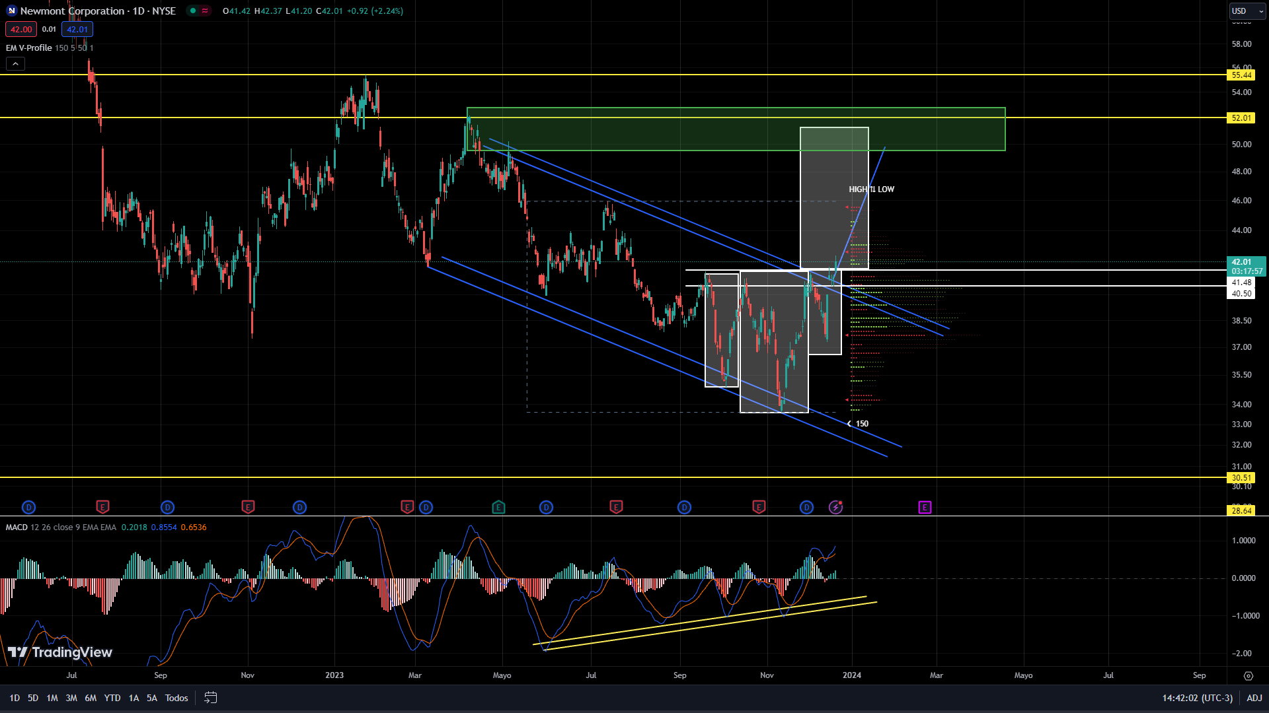Select the MACD indicator legend title

coord(17,527)
